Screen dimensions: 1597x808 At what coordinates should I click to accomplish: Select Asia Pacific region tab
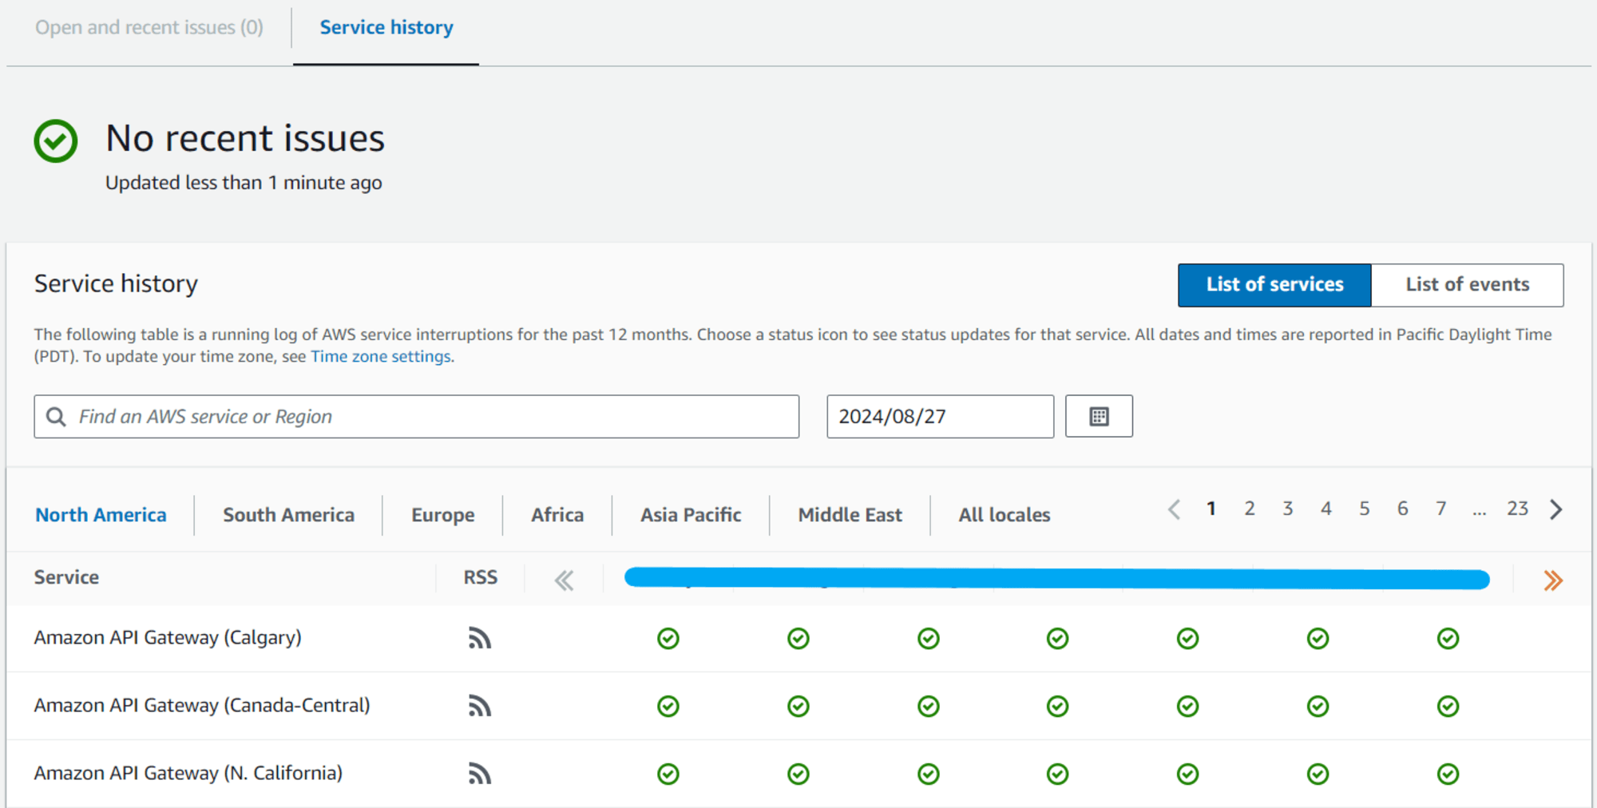(x=691, y=515)
